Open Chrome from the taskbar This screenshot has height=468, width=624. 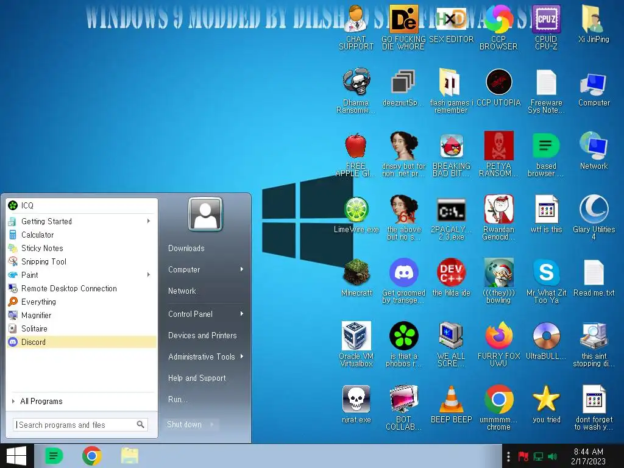tap(92, 456)
